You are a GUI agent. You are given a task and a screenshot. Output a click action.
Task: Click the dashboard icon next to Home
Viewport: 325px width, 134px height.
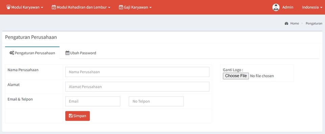[286, 23]
